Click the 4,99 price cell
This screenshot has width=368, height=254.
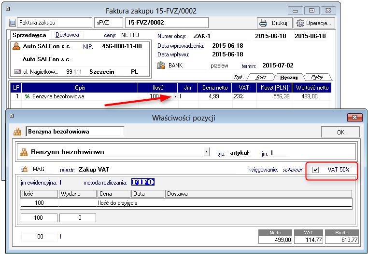click(x=214, y=96)
